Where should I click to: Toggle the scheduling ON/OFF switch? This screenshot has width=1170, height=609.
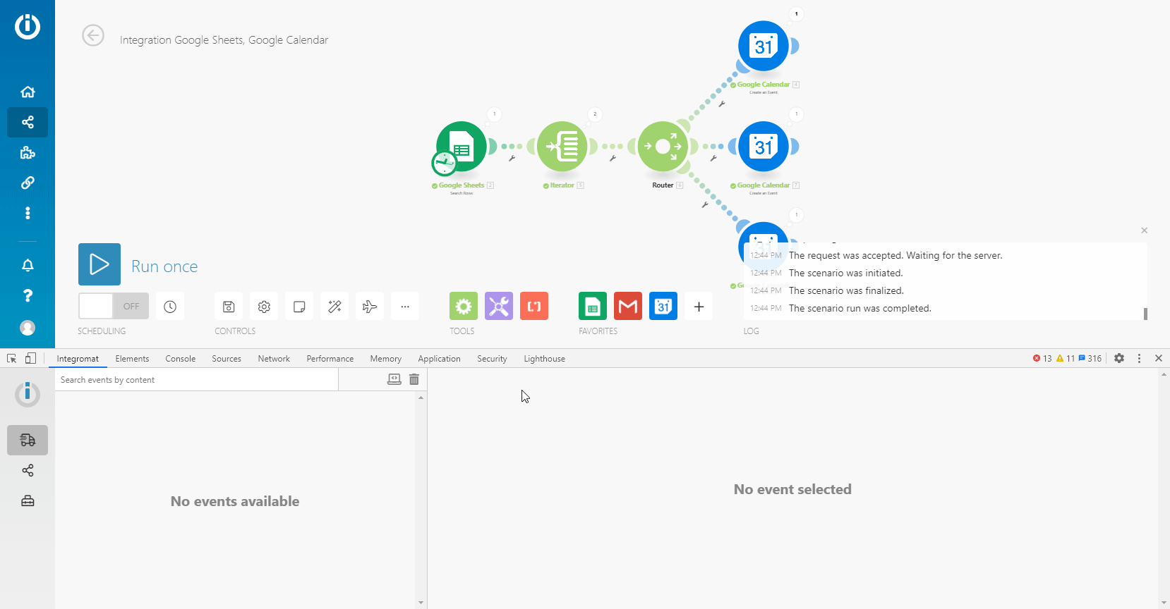click(x=113, y=307)
